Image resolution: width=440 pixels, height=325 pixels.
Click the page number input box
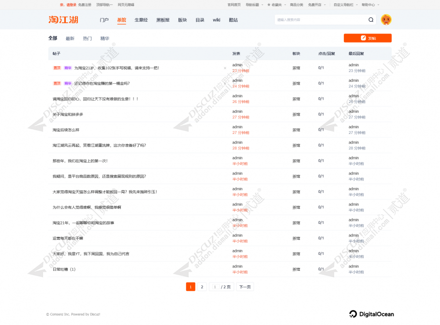tap(215, 287)
